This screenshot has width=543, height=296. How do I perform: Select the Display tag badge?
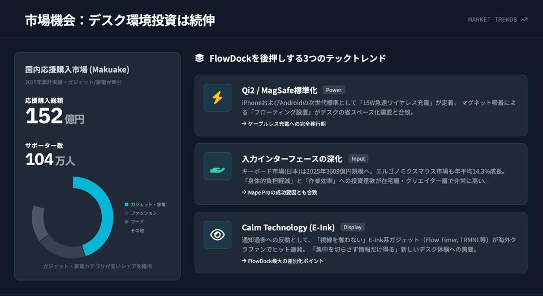click(352, 228)
